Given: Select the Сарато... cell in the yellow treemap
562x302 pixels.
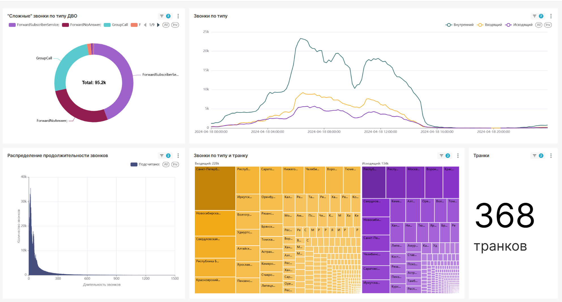Looking at the screenshot, I should [271, 180].
